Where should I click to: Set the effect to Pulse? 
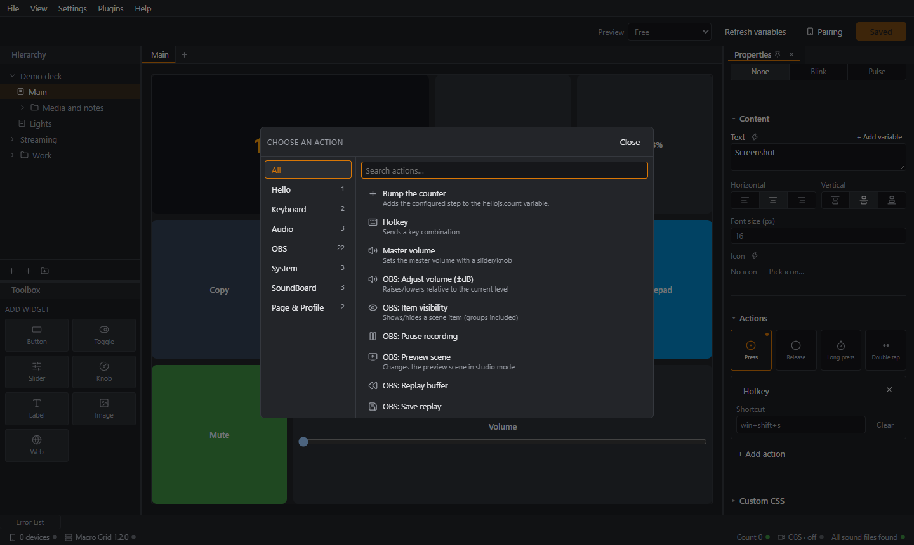(877, 72)
